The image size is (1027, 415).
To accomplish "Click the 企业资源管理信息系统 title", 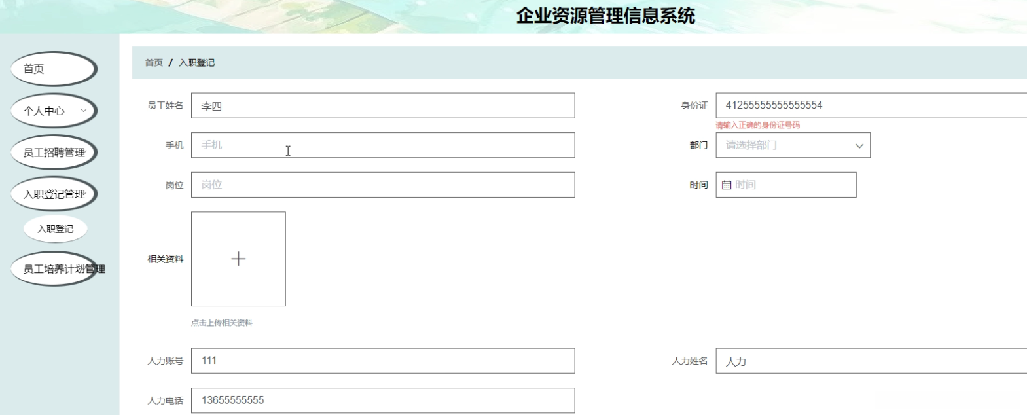I will (605, 16).
